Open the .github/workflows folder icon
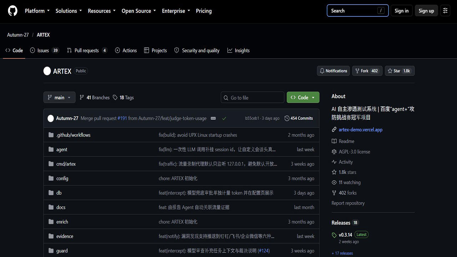The width and height of the screenshot is (457, 257). 51,135
